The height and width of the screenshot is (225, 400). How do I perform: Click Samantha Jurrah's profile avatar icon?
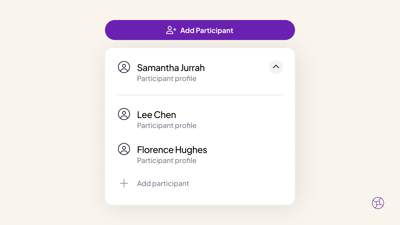click(124, 67)
